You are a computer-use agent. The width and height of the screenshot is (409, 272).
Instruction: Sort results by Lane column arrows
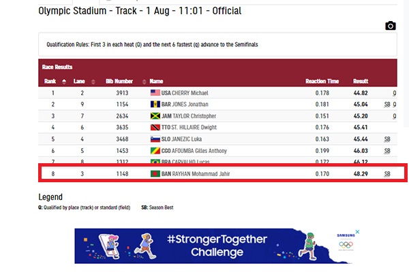tap(93, 81)
